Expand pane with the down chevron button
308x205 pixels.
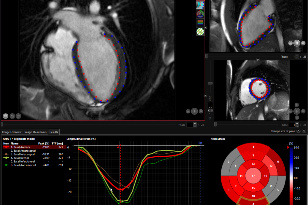[x=304, y=131]
